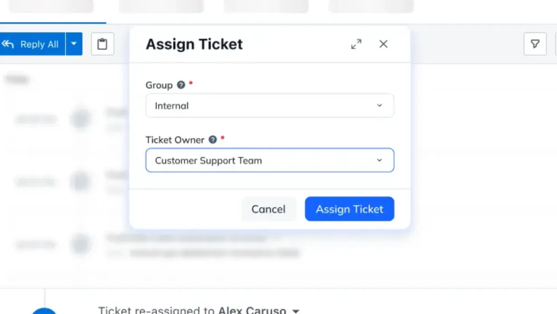Click the Ticket Owner field label
This screenshot has height=314, width=557.
(x=175, y=140)
